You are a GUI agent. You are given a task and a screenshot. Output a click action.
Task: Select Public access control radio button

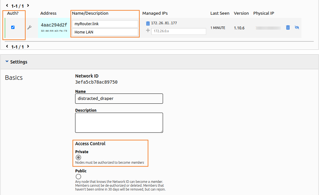pos(78,176)
